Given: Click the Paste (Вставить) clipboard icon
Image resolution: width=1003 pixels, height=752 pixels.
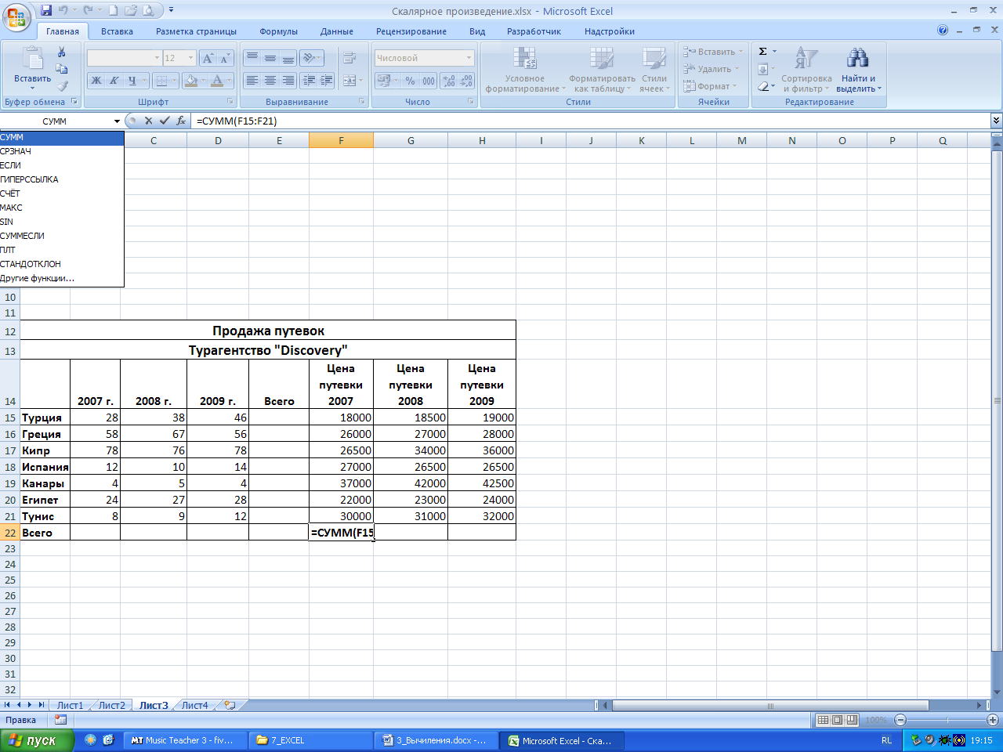Looking at the screenshot, I should 32,60.
